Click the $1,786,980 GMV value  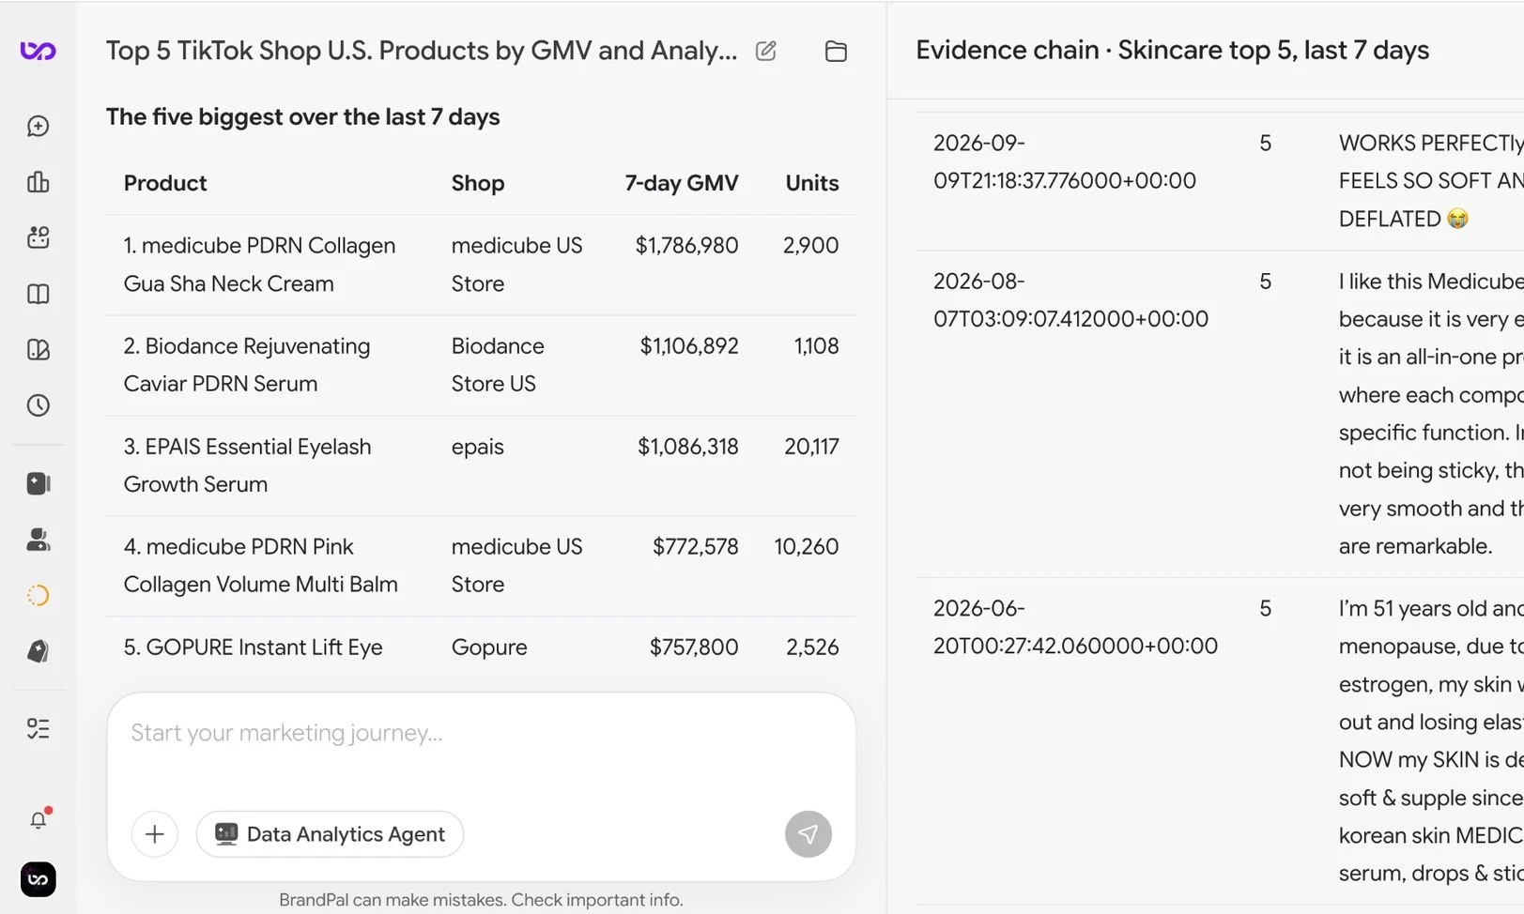click(686, 245)
